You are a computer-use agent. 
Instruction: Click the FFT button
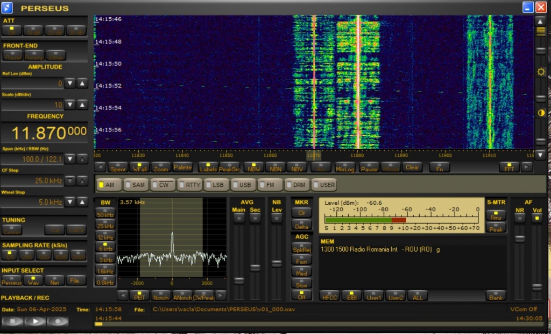point(509,168)
